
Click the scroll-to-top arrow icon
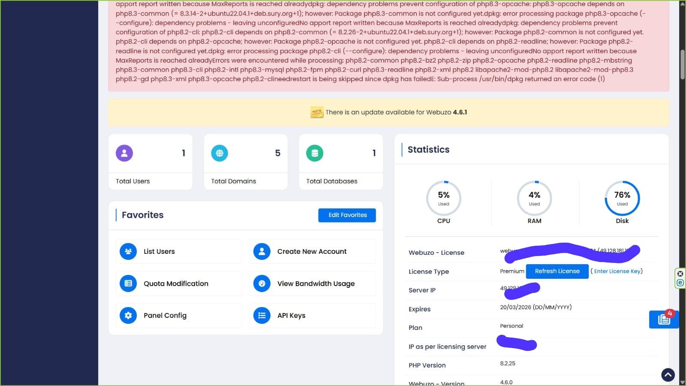pos(668,375)
